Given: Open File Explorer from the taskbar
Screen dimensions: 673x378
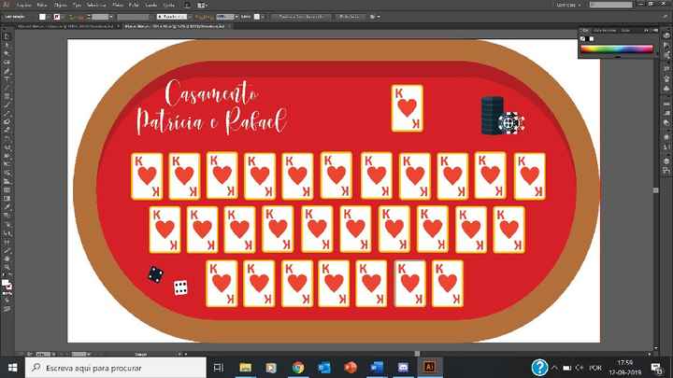Looking at the screenshot, I should click(x=246, y=367).
